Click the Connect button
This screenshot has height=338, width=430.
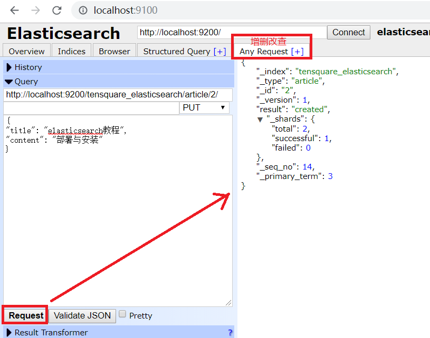click(349, 32)
